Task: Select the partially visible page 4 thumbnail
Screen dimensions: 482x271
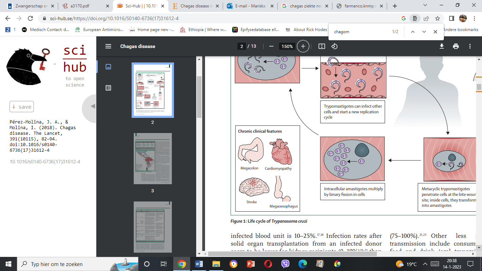Action: pyautogui.click(x=152, y=227)
